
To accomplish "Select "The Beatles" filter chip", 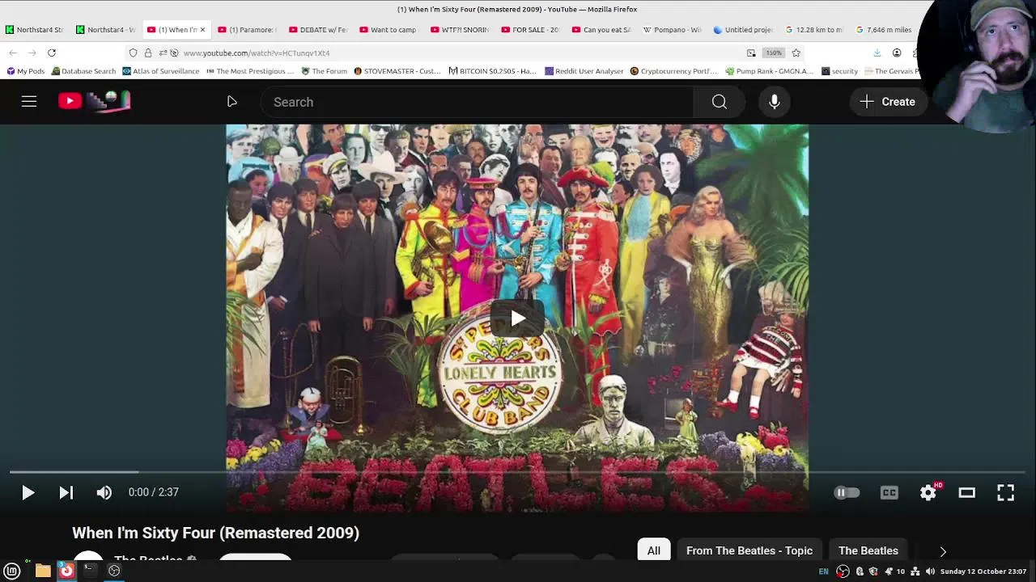I will click(868, 550).
